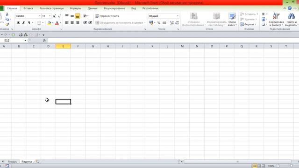299x168 pixels.
Task: Open the Общий number format dropdown
Action: pos(178,16)
